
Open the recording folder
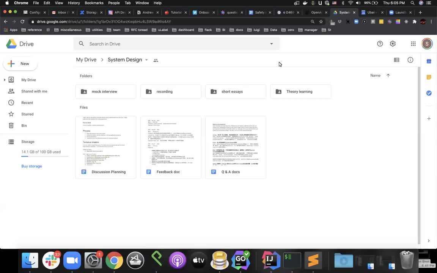click(x=171, y=92)
